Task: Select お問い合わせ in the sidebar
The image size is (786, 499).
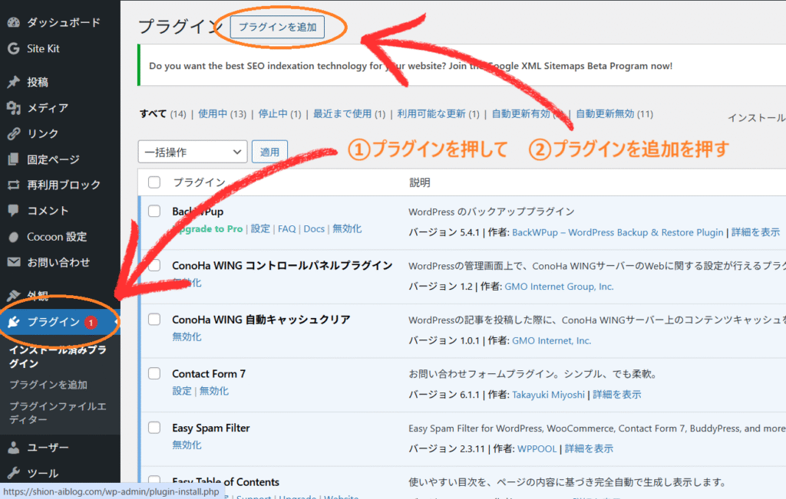Action: [x=60, y=261]
